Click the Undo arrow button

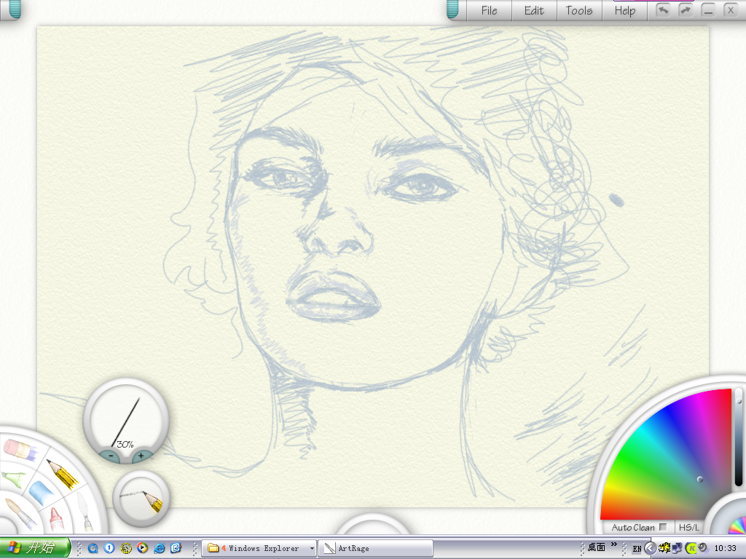coord(663,10)
